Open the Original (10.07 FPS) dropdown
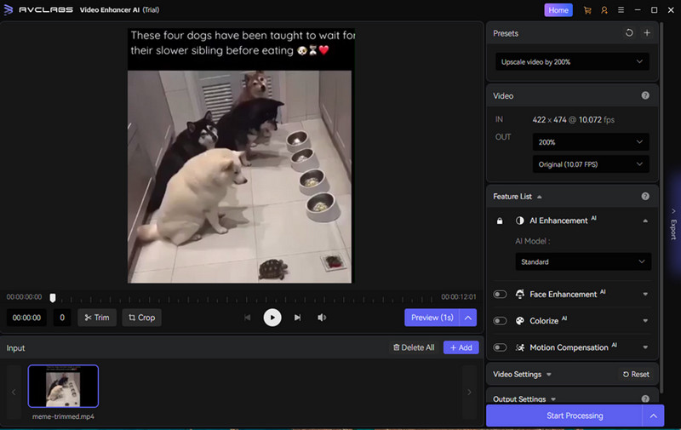Viewport: 681px width, 430px height. [591, 163]
